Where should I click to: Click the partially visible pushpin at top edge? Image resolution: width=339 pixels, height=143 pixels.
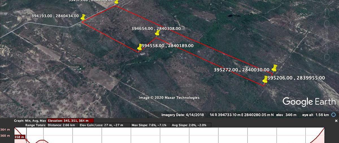click(116, 2)
